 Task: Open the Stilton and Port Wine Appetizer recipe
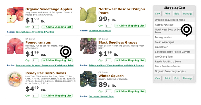116,65
